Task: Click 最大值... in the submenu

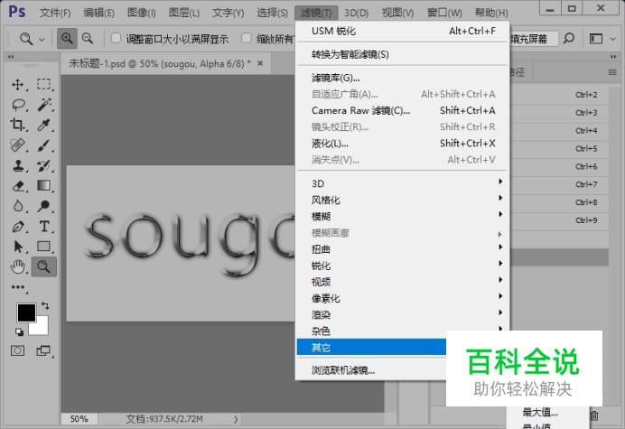Action: [x=540, y=412]
